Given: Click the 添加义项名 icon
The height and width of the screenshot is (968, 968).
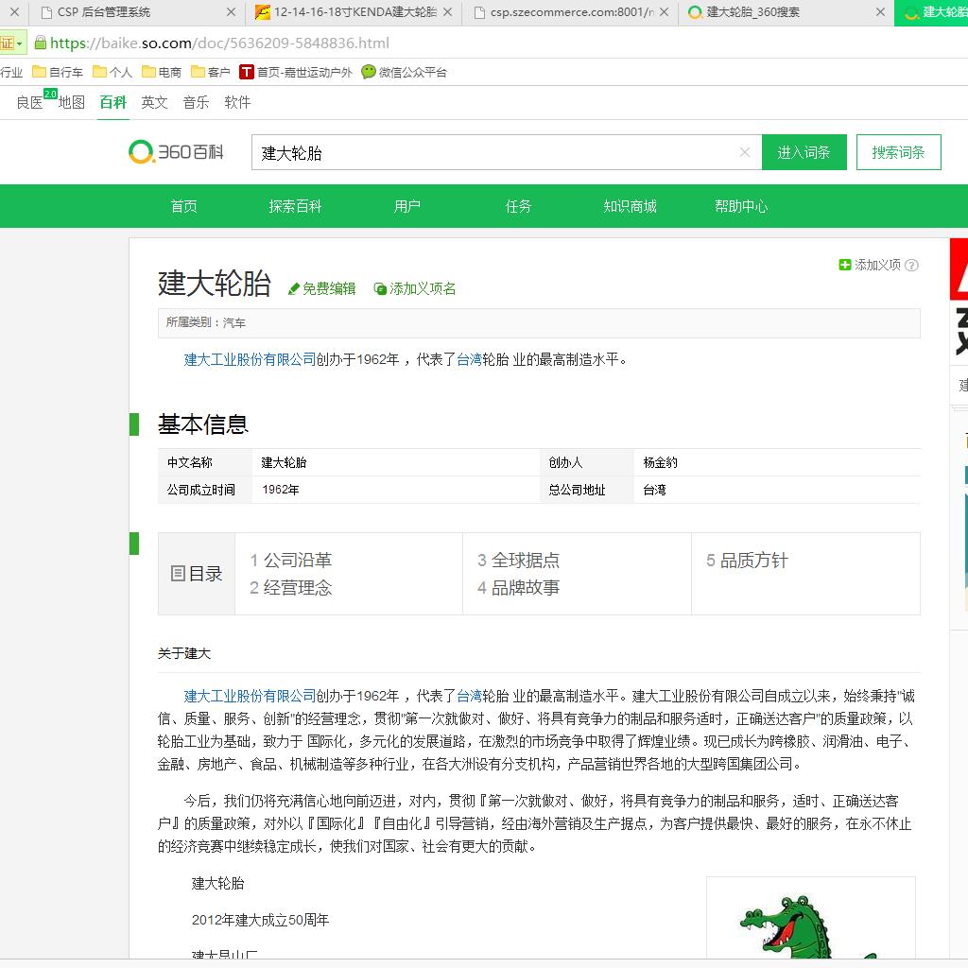Looking at the screenshot, I should [x=380, y=288].
